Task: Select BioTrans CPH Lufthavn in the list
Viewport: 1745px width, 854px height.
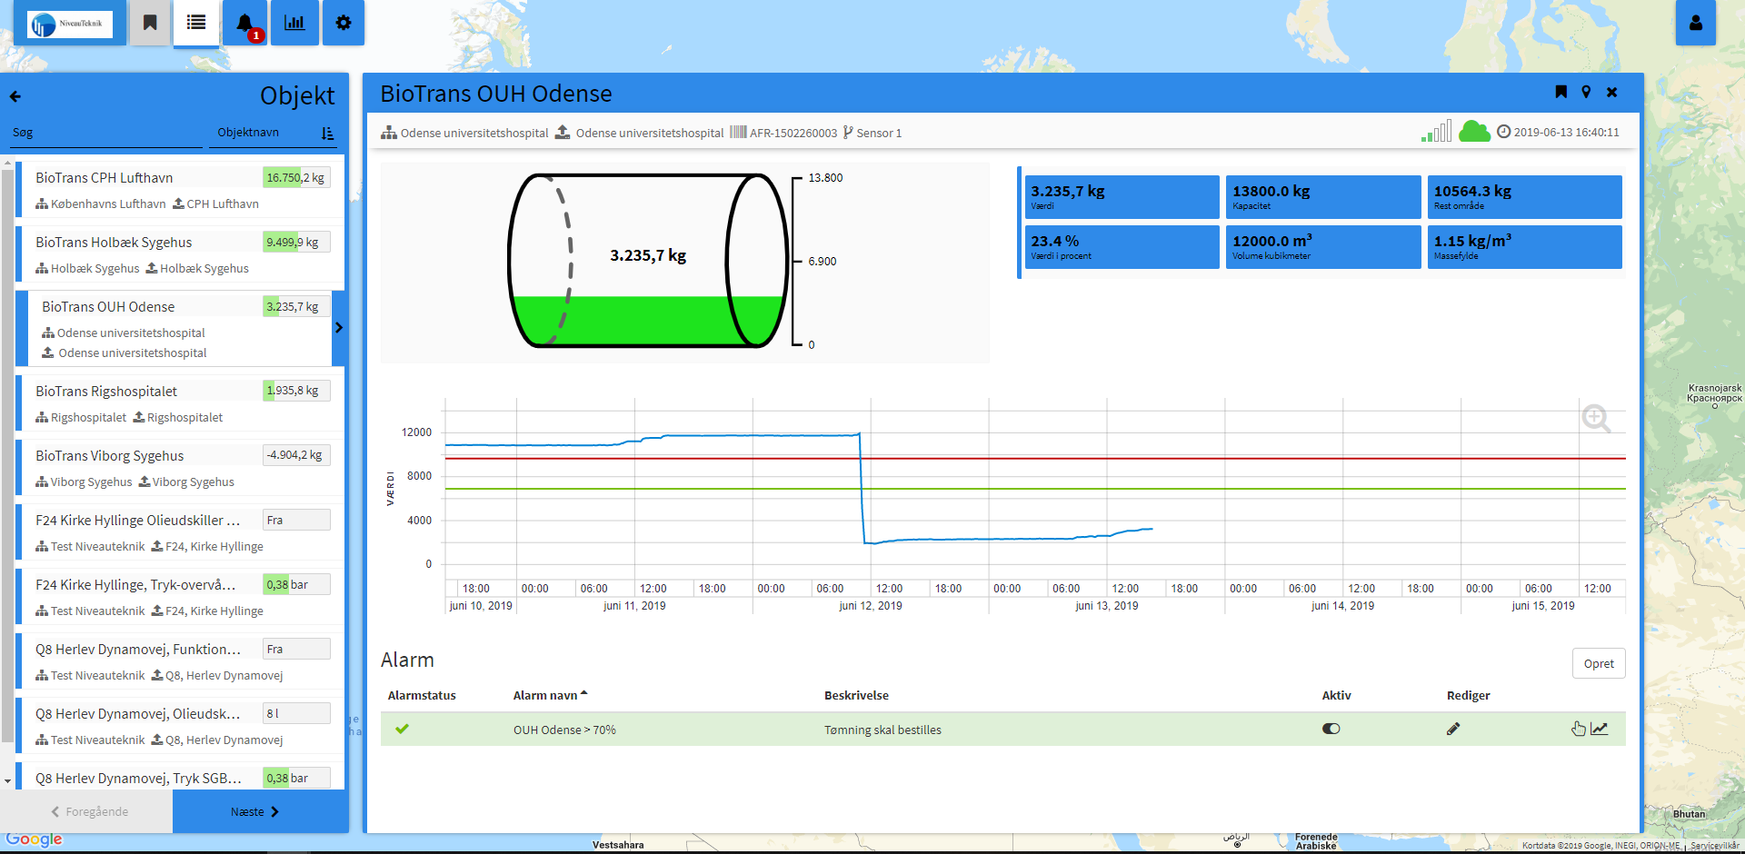Action: [x=180, y=189]
